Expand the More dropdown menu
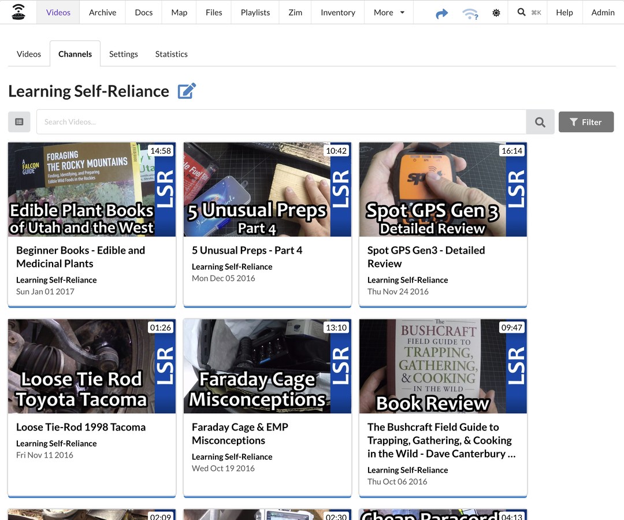Viewport: 624px width, 520px height. pyautogui.click(x=389, y=12)
